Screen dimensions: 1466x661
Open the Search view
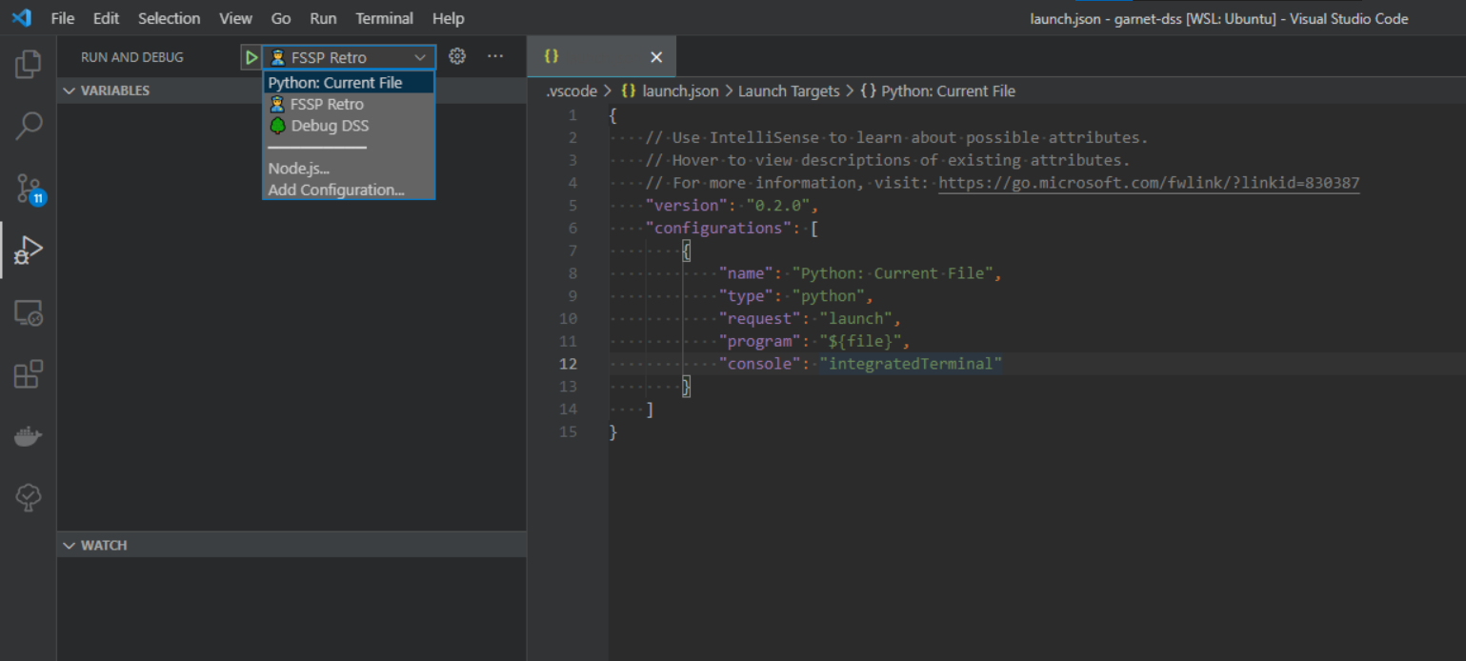pos(28,125)
